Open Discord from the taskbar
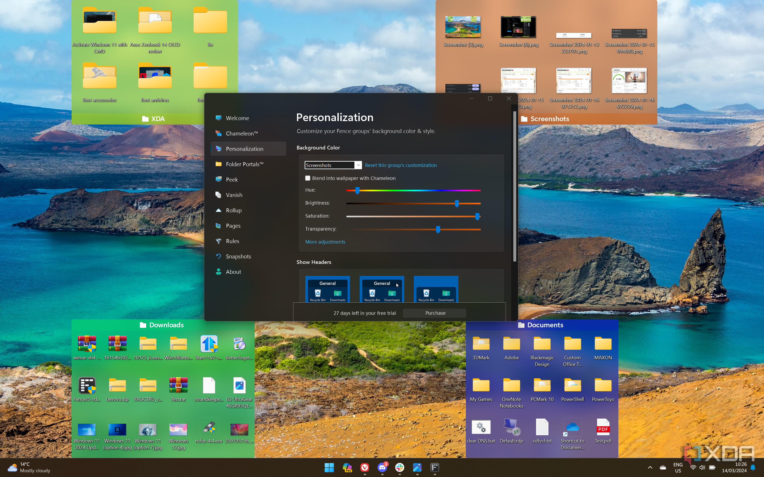This screenshot has width=764, height=477. coord(382,467)
